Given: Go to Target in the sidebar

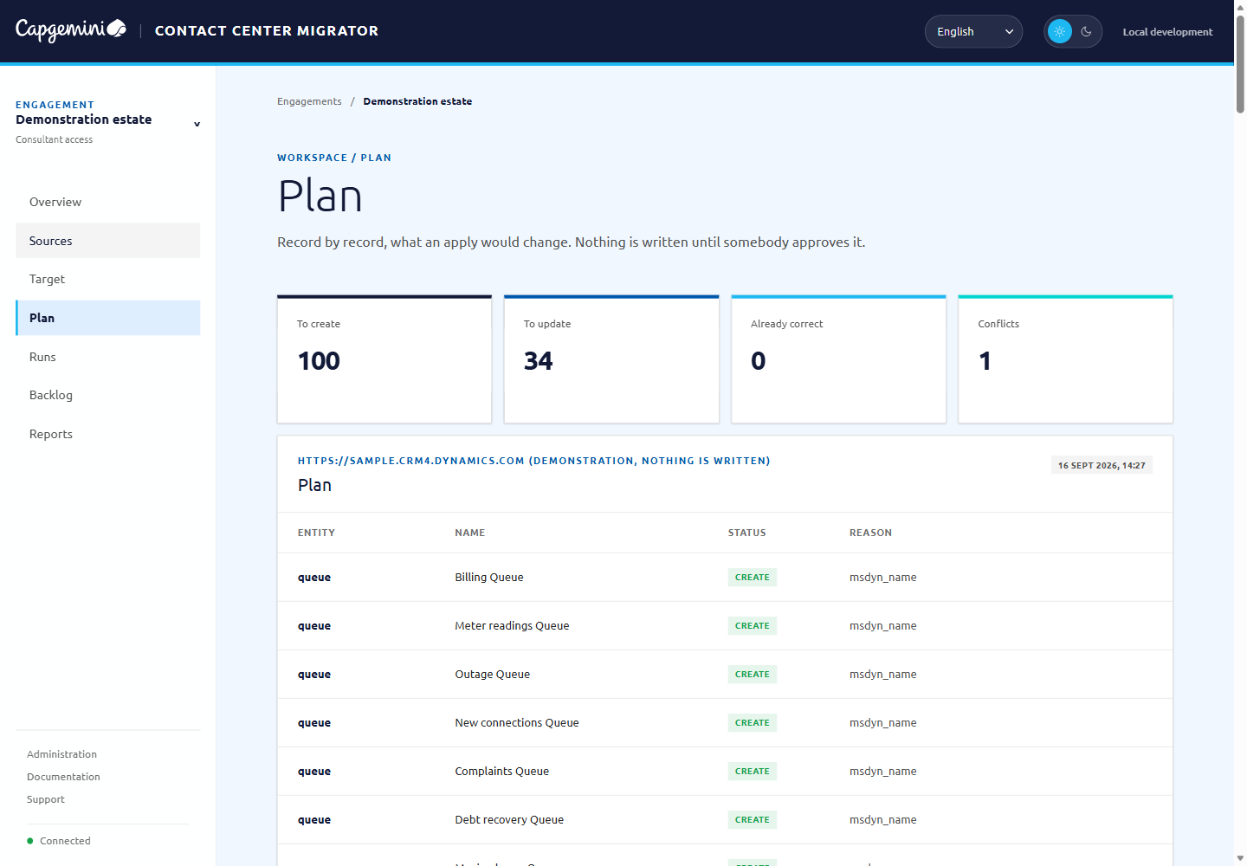Looking at the screenshot, I should 108,279.
